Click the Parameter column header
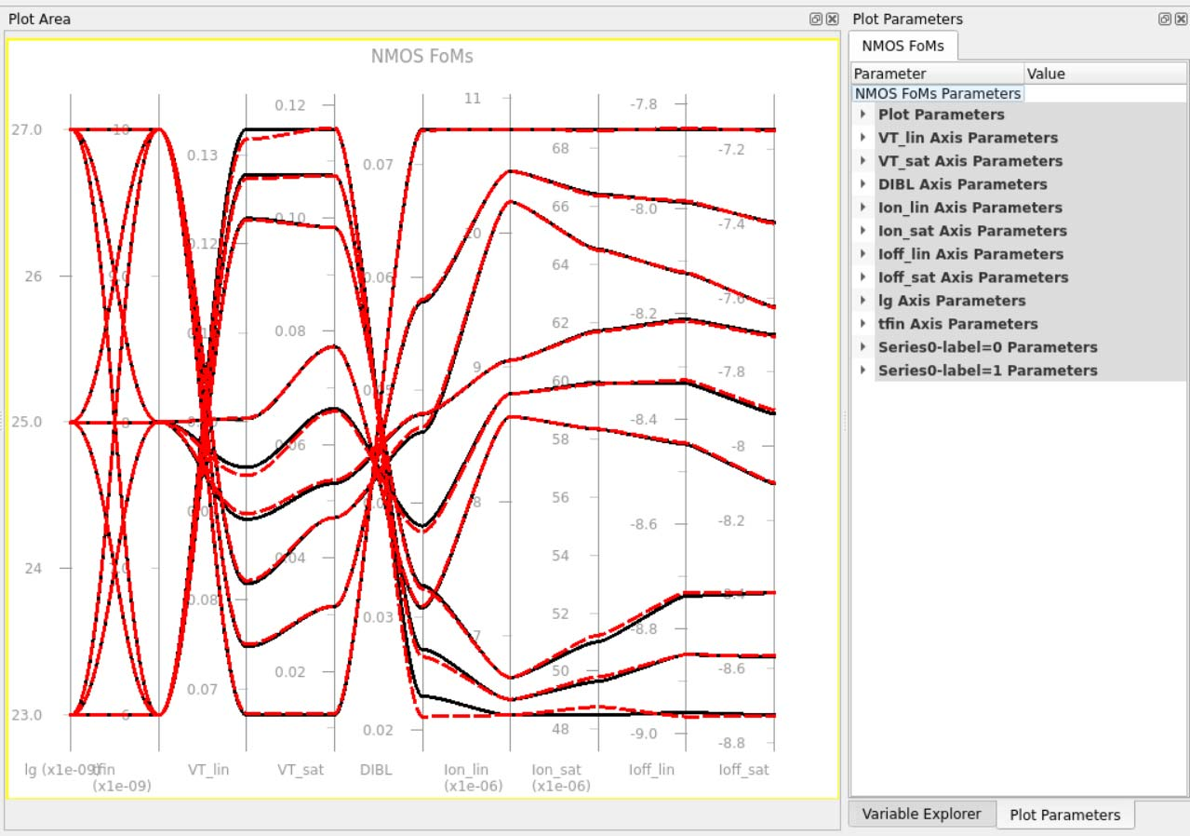Viewport: 1190px width, 836px height. click(936, 74)
